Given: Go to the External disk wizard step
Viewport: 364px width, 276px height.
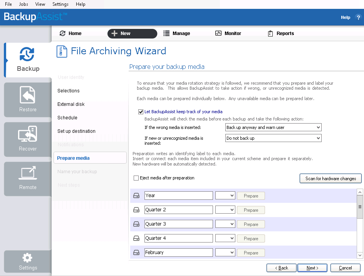Looking at the screenshot, I should (71, 104).
